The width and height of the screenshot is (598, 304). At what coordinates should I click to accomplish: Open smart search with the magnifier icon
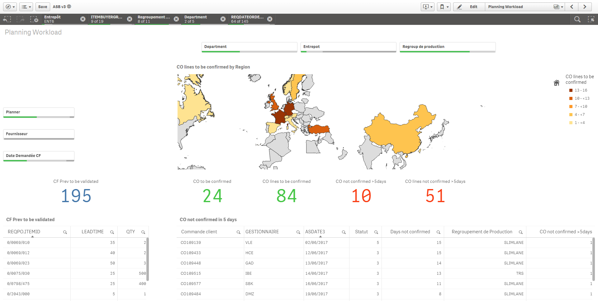[577, 19]
